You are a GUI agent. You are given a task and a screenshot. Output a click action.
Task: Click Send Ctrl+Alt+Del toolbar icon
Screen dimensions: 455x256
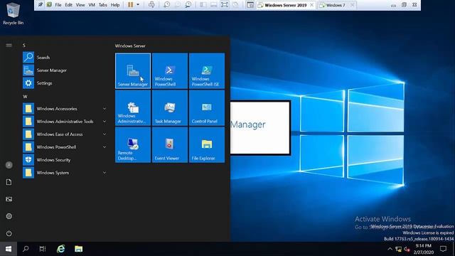pyautogui.click(x=151, y=5)
